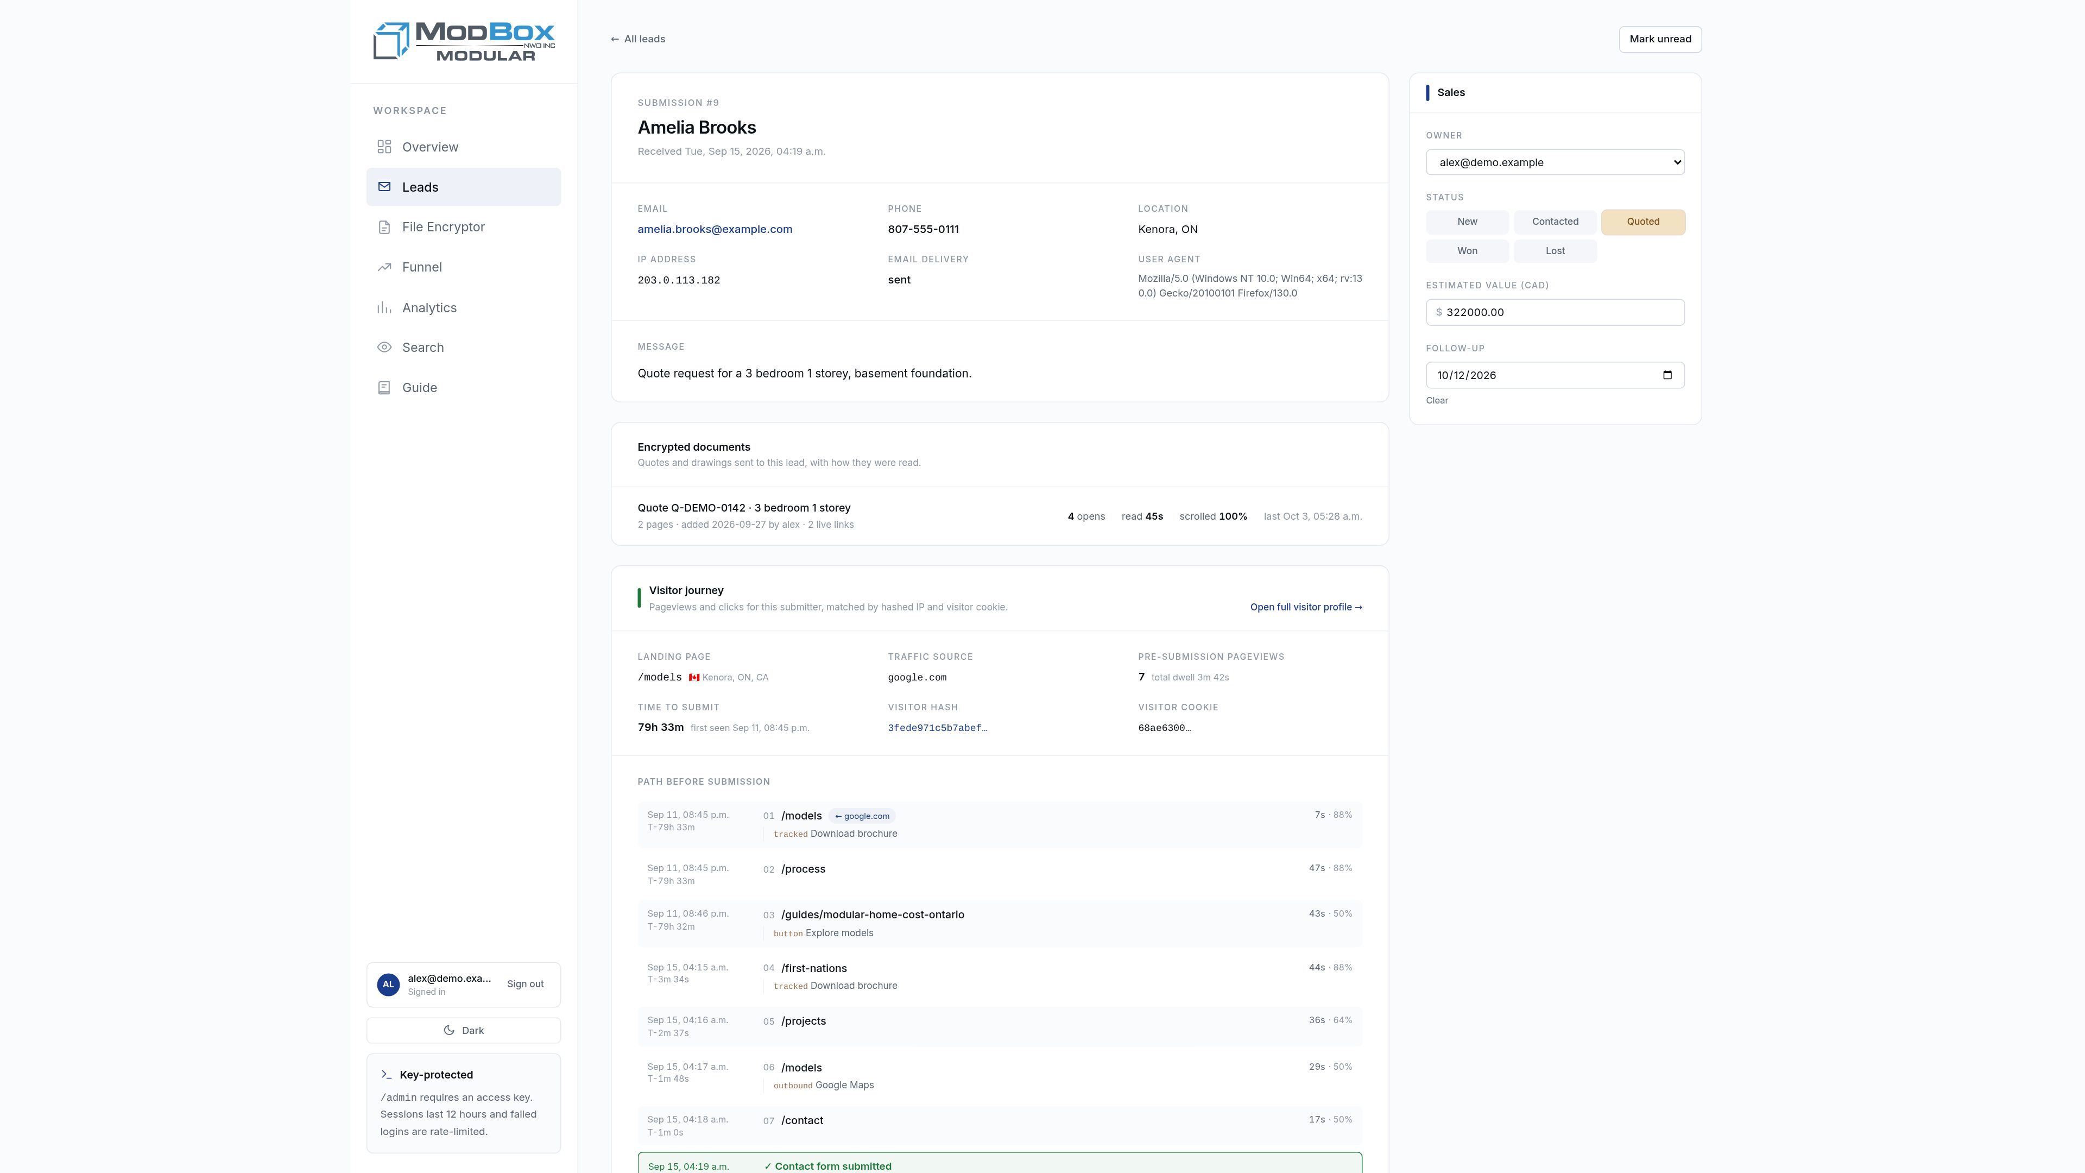Viewport: 2085px width, 1173px height.
Task: Click the Funnel trend icon
Action: coord(384,267)
